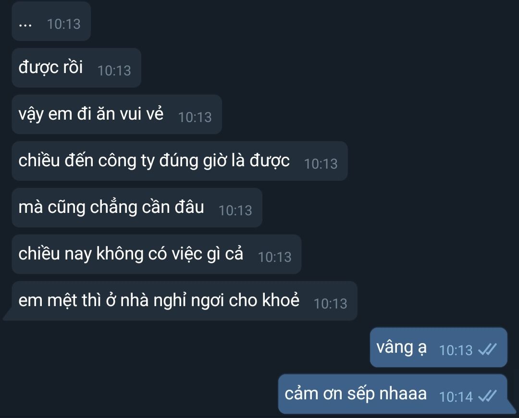Screen dimensions: 519x418
Task: Select the "..." message bubble
Action: pos(51,21)
